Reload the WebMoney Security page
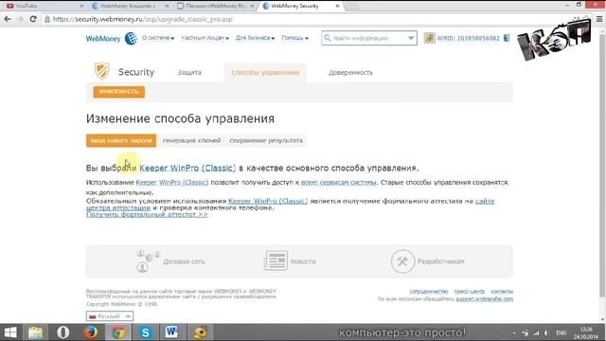This screenshot has height=341, width=606. [x=33, y=19]
